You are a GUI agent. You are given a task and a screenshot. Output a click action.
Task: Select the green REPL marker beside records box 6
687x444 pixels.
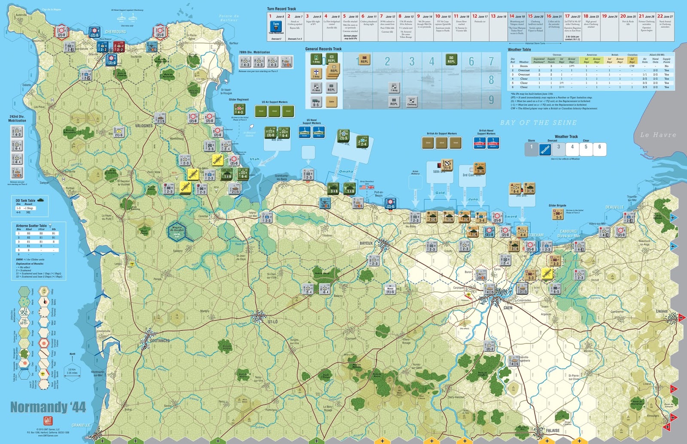tap(451, 60)
